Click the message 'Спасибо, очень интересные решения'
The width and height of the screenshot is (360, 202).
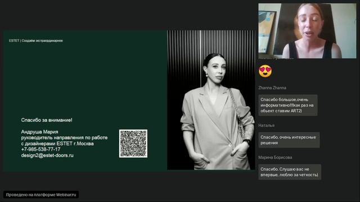[289, 140]
